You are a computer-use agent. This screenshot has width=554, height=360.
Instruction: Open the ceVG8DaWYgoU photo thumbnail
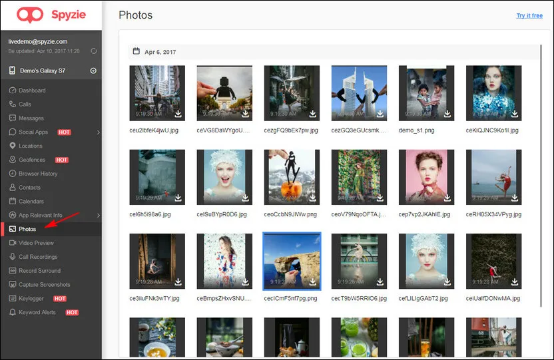tap(224, 92)
